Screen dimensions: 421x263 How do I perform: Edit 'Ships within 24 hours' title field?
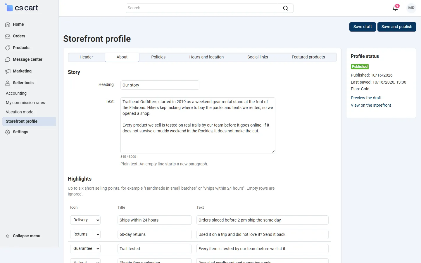tap(155, 220)
